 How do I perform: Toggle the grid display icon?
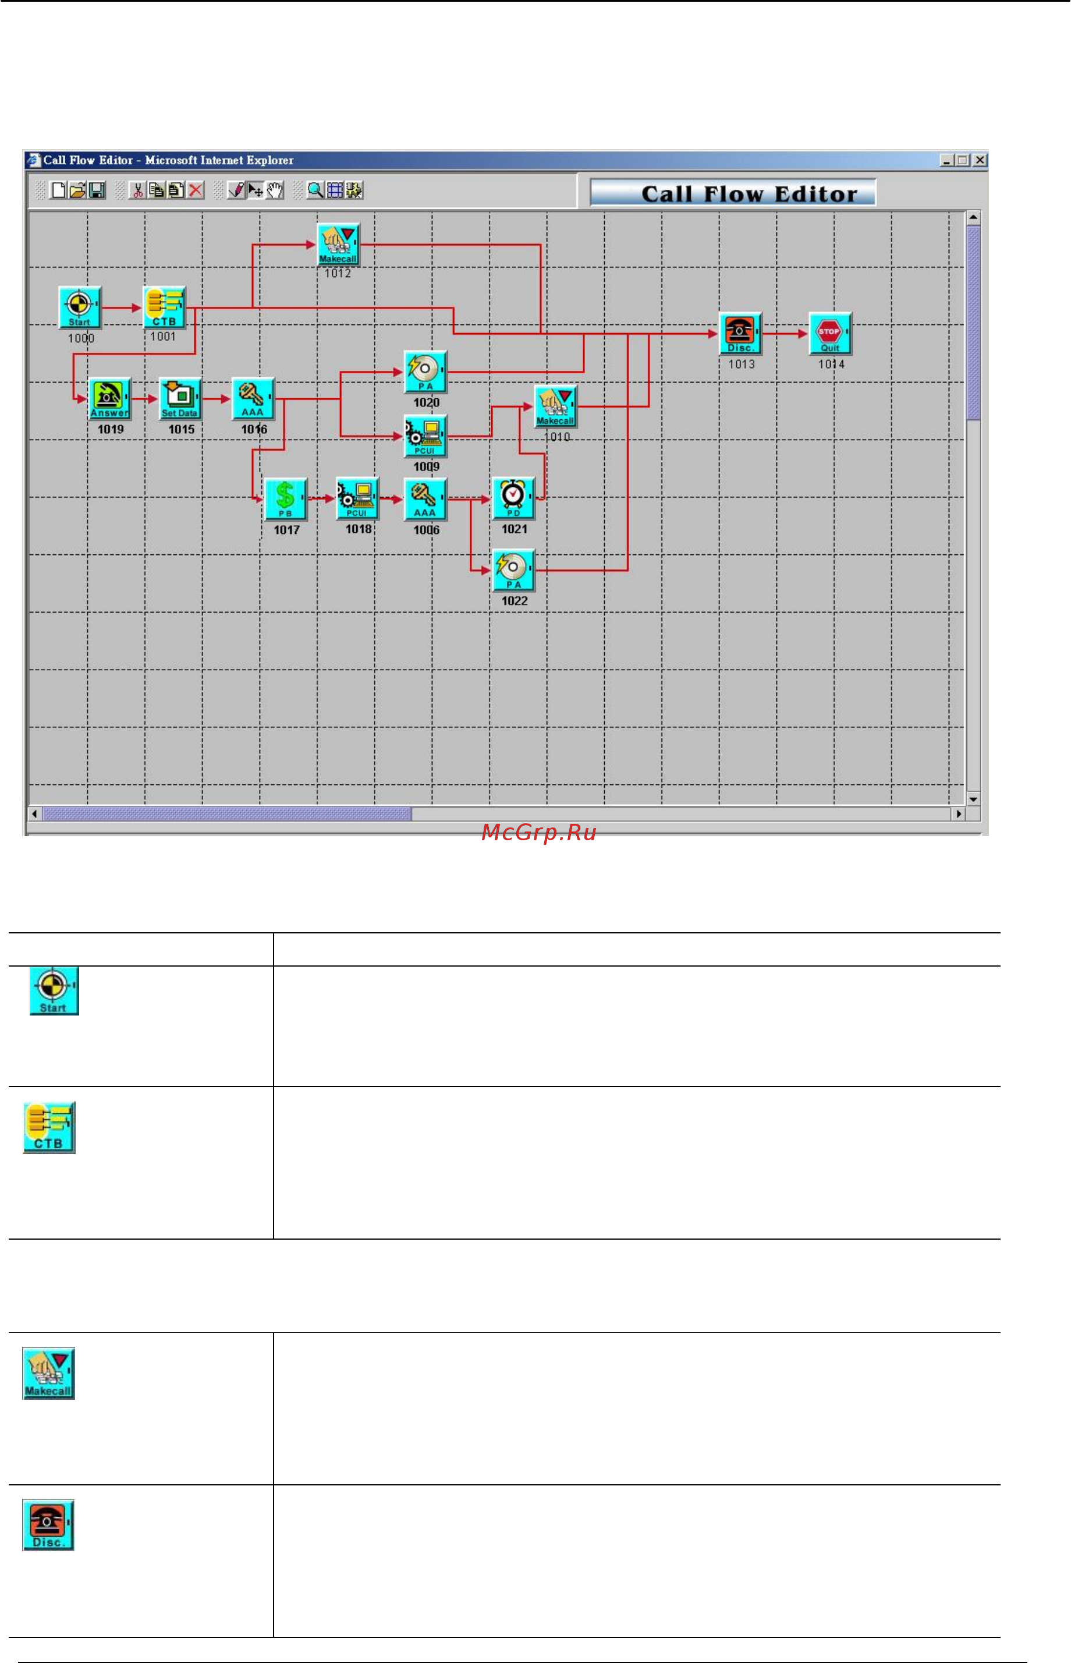[335, 190]
